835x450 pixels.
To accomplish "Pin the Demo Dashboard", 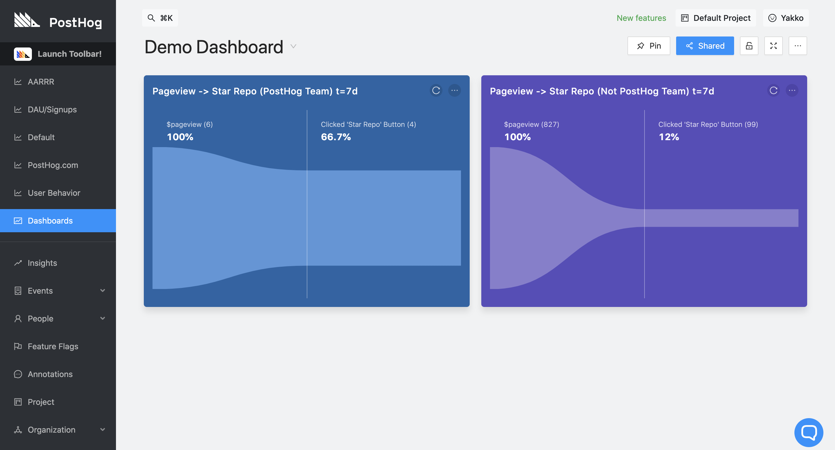I will (648, 46).
